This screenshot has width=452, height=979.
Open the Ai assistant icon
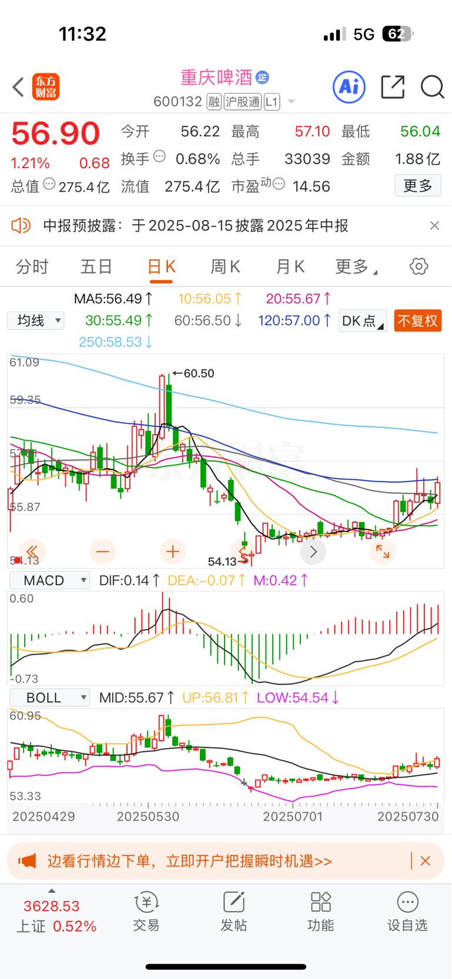click(x=349, y=87)
